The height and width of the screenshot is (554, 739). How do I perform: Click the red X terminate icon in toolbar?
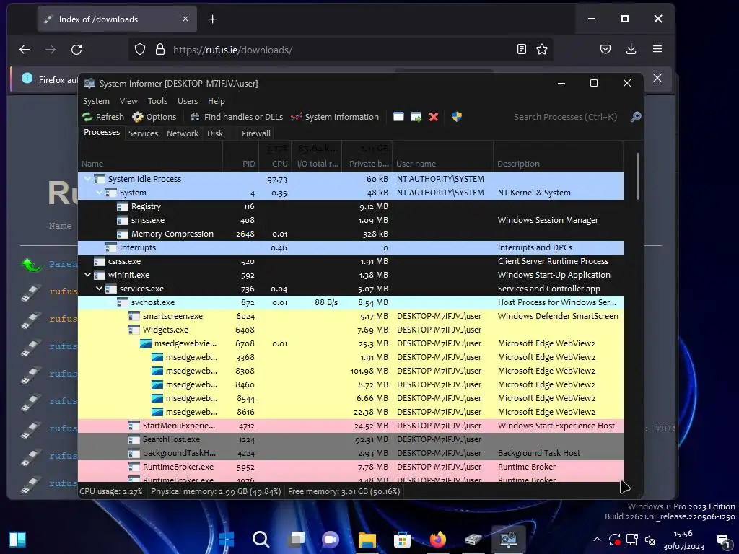434,117
